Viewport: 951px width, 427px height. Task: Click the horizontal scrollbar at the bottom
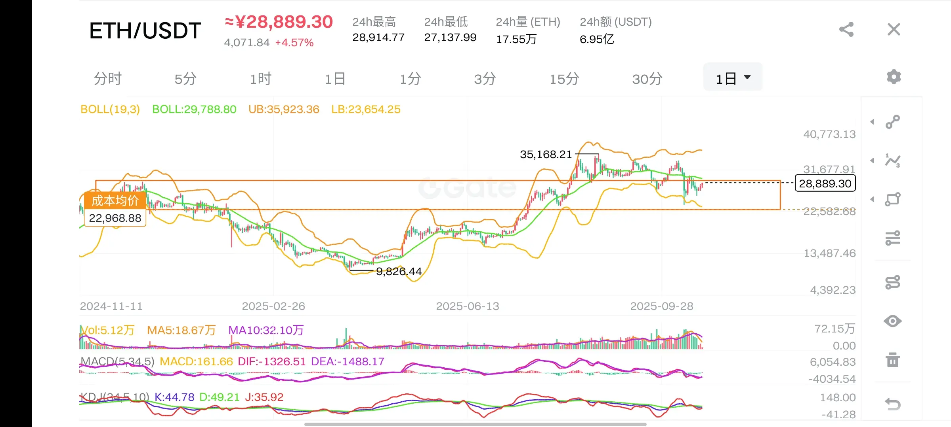point(475,424)
